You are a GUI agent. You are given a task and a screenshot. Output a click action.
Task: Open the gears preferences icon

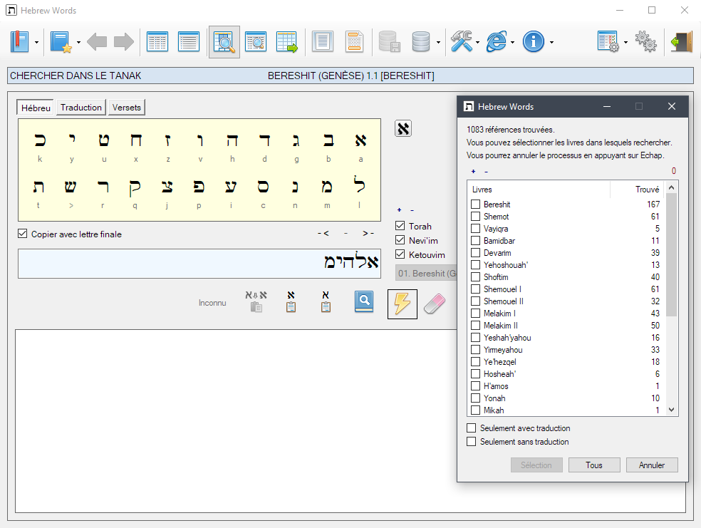coord(645,42)
